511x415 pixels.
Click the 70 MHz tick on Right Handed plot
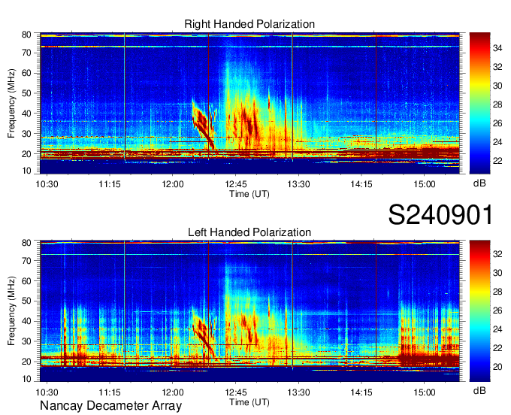click(x=27, y=53)
